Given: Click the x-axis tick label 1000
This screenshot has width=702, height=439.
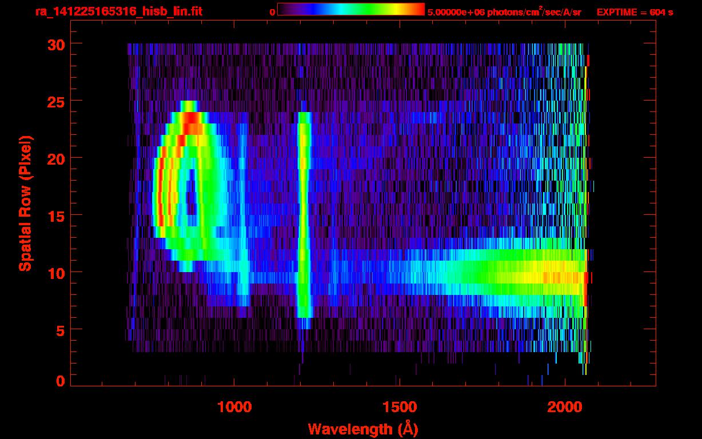Looking at the screenshot, I should (x=234, y=407).
